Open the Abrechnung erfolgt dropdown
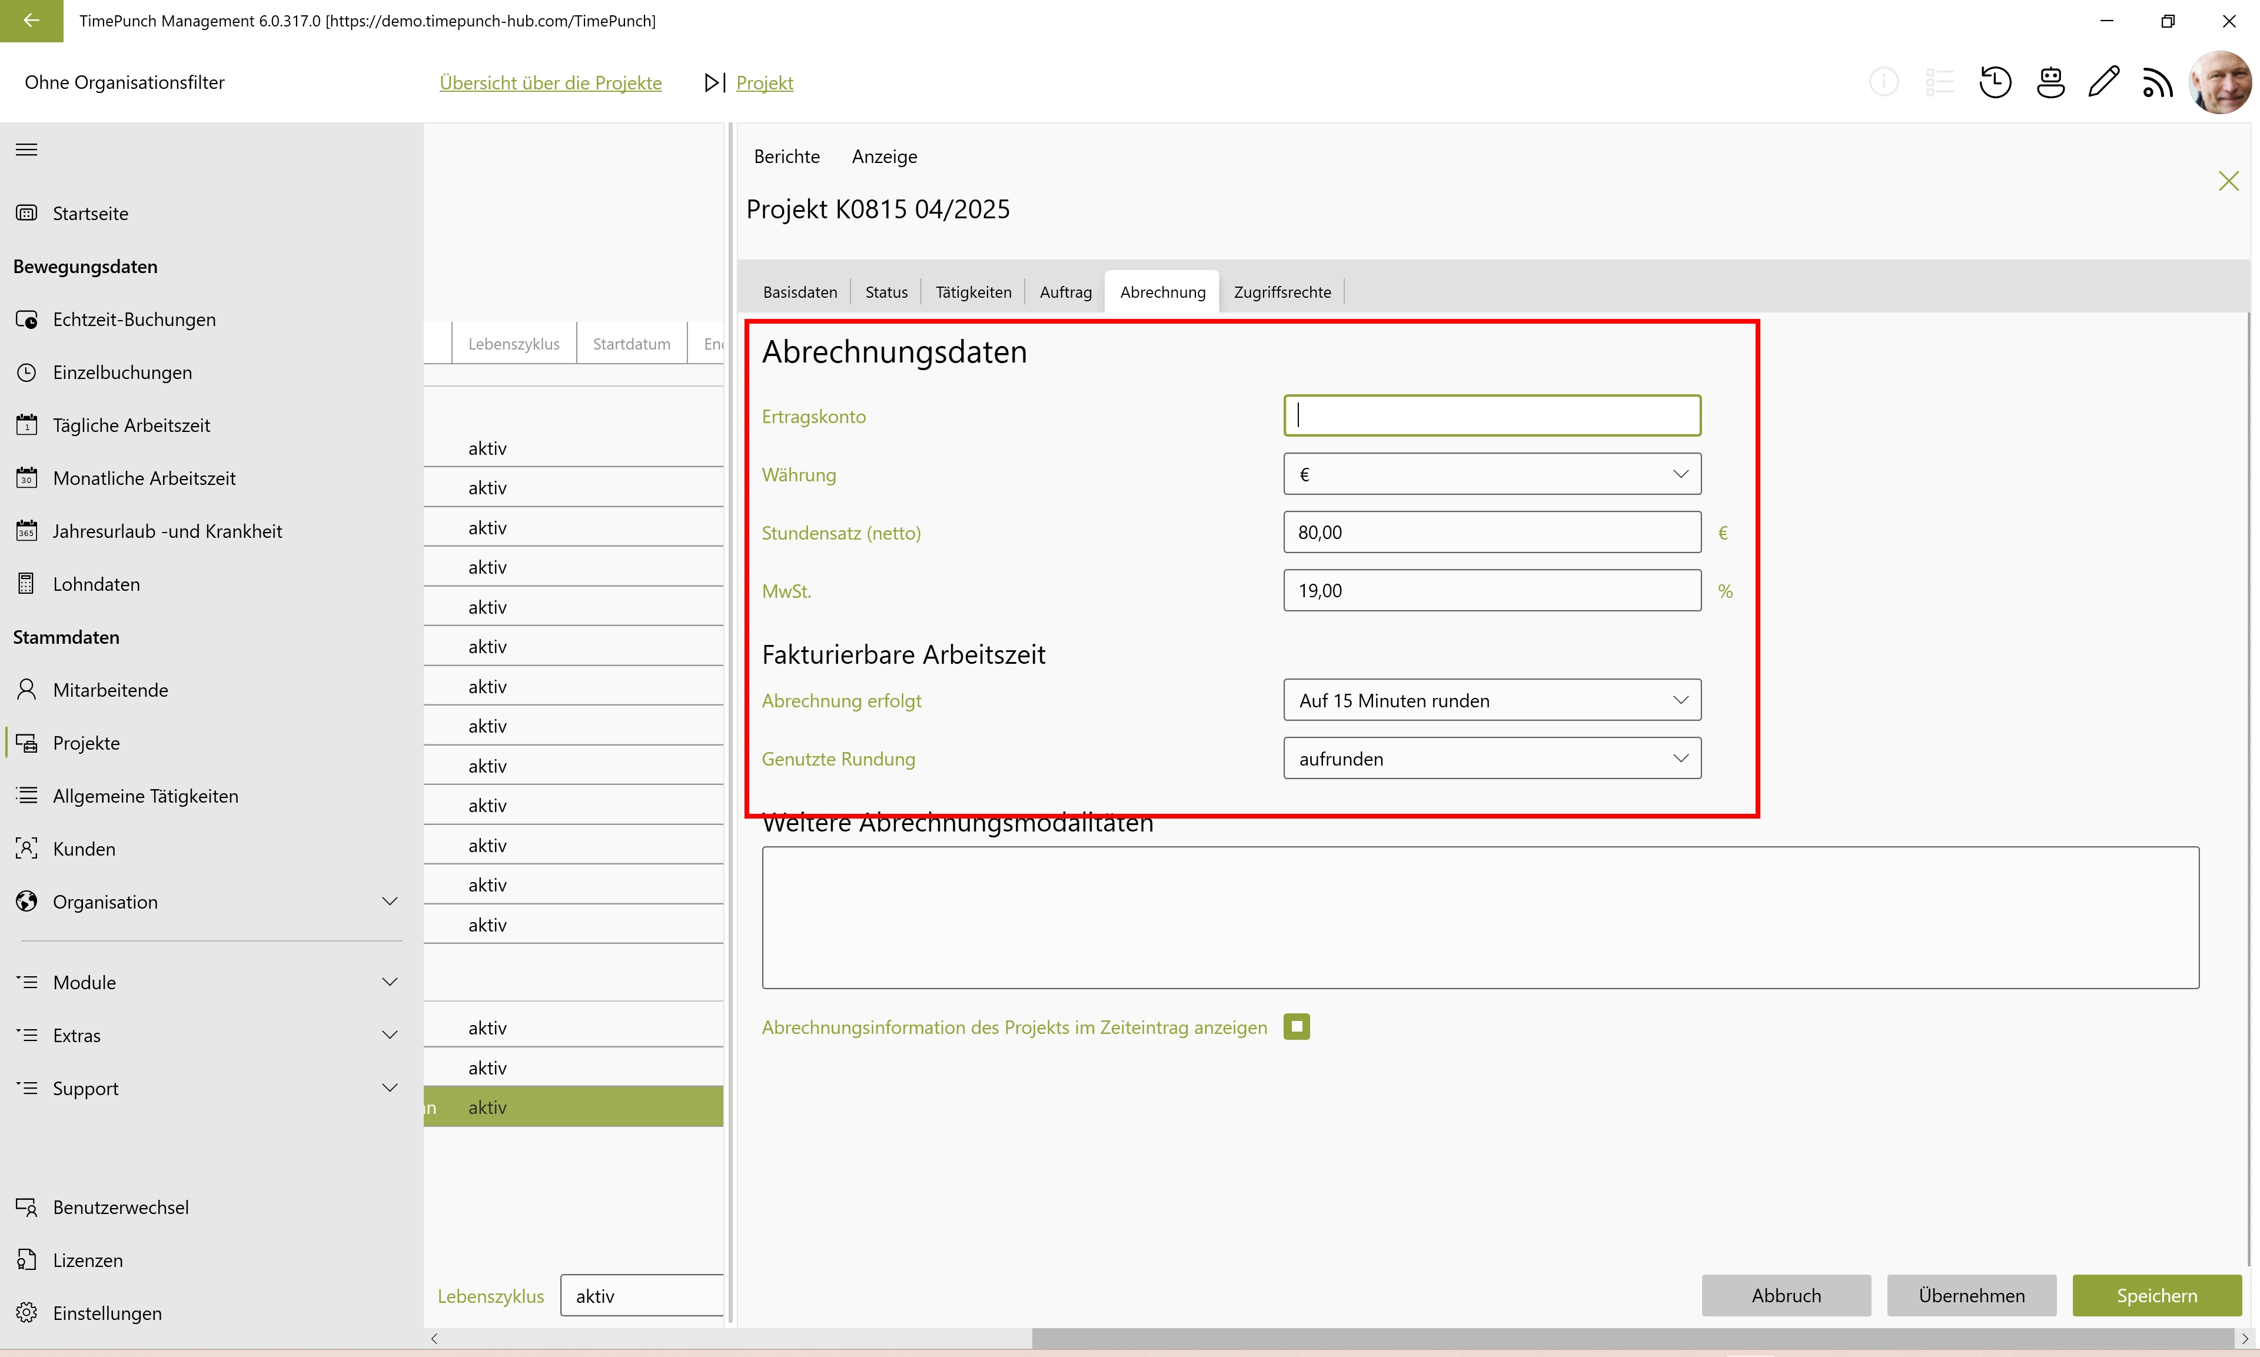This screenshot has height=1357, width=2260. pyautogui.click(x=1491, y=700)
